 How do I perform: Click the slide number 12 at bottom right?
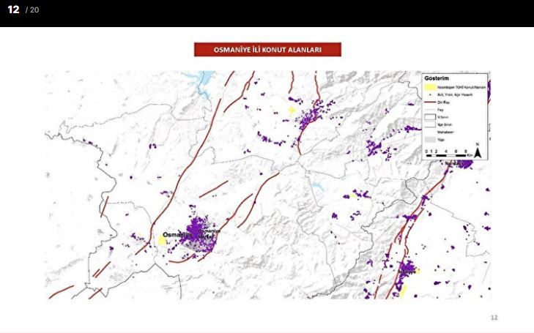pos(494,318)
